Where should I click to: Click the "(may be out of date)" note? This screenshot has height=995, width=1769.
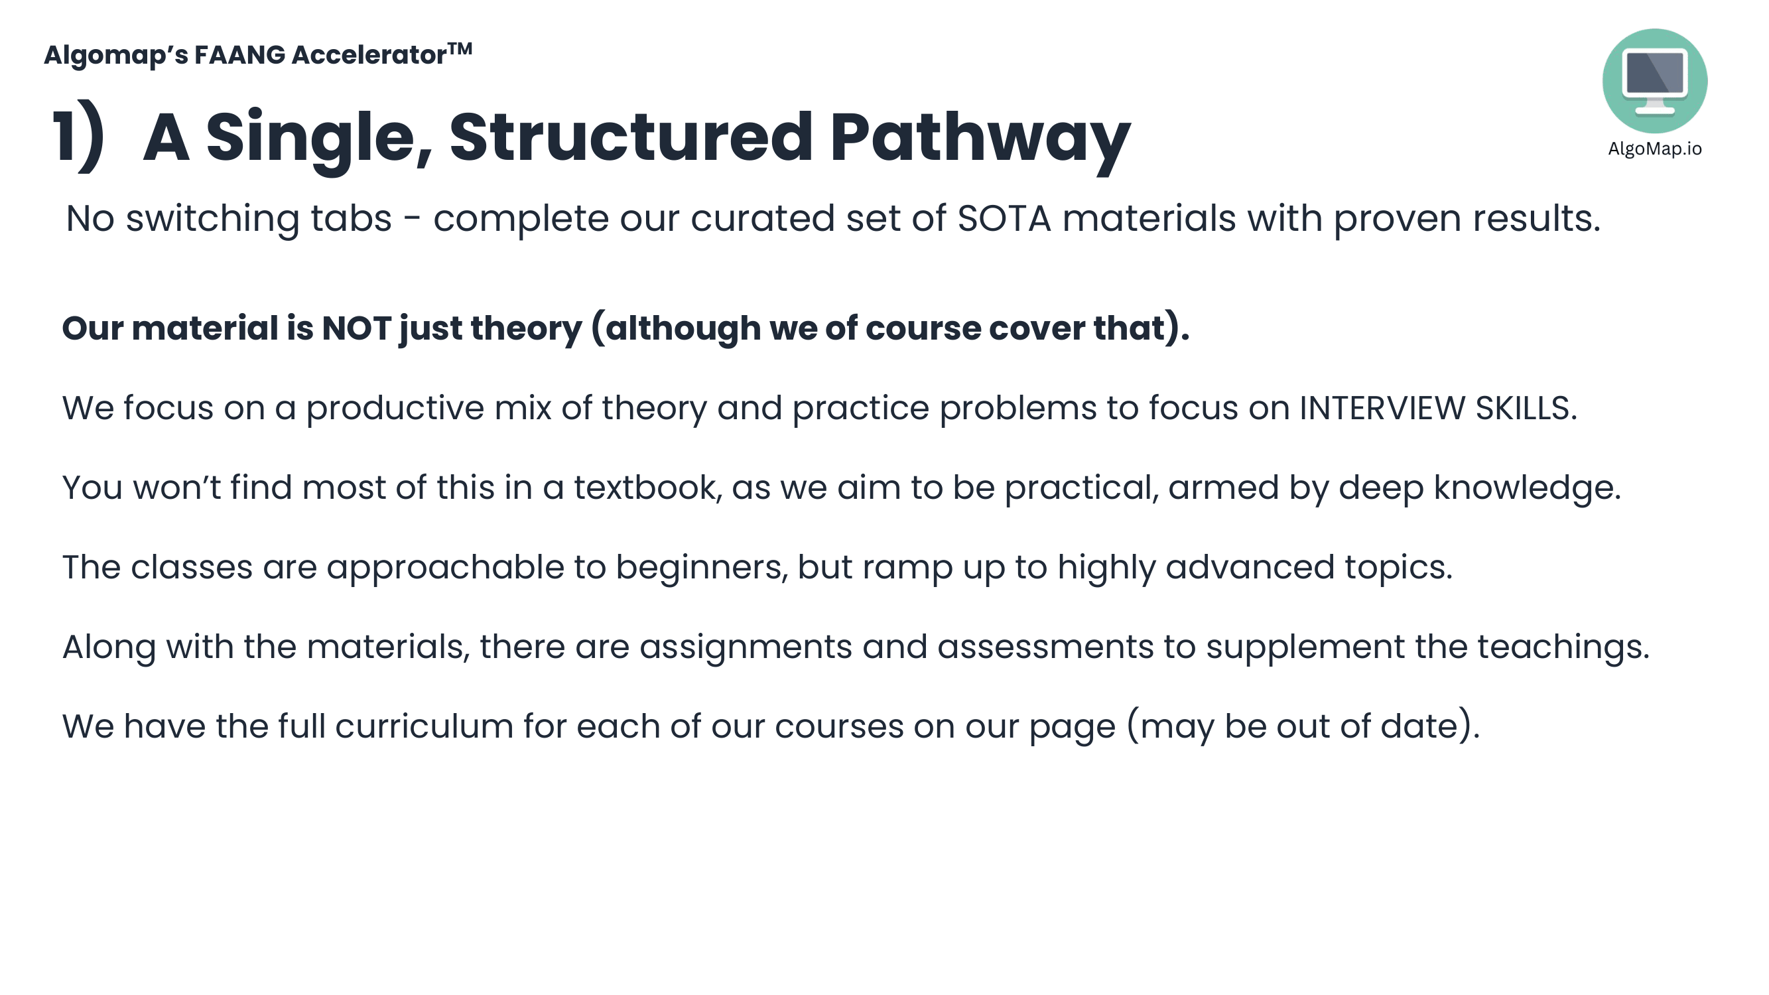tap(1302, 726)
